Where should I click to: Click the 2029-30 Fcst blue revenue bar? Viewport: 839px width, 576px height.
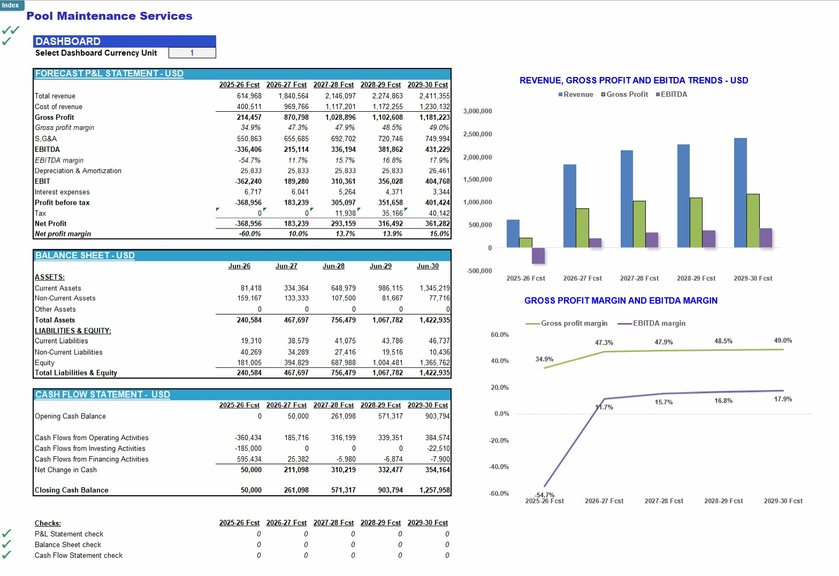(x=741, y=193)
